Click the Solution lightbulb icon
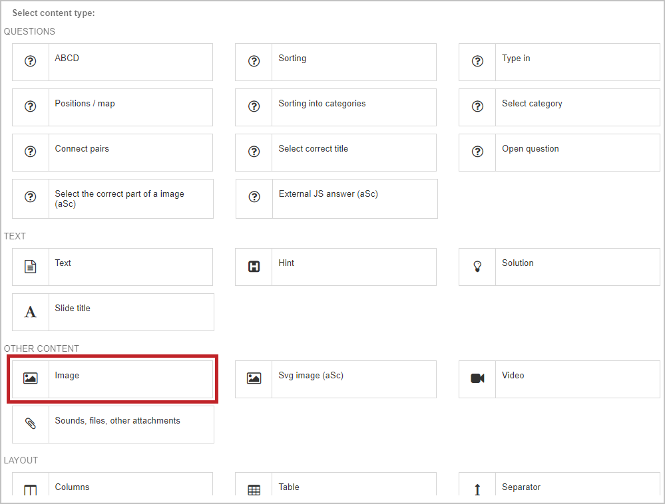Viewport: 665px width, 504px height. point(477,267)
